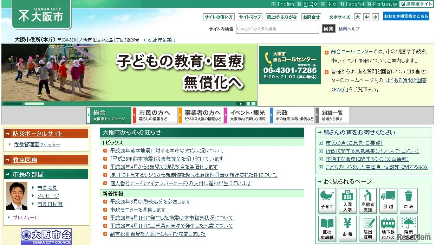This screenshot has height=245, width=436.
Task: Open 検索ヘルプ search help
Action: (x=349, y=29)
